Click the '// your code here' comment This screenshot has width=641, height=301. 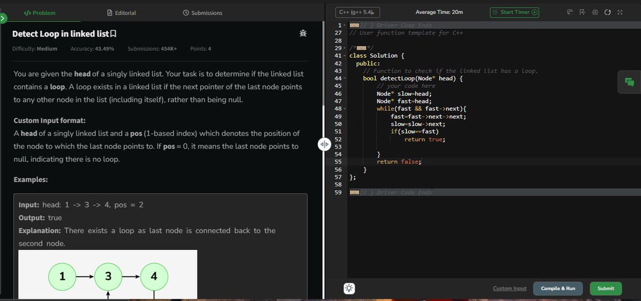406,86
